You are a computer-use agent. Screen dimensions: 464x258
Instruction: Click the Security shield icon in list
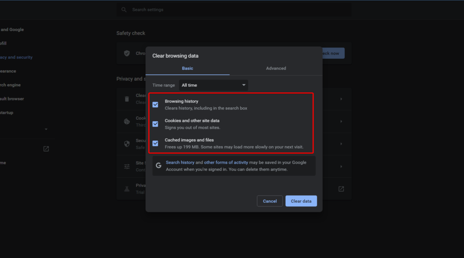[x=127, y=144]
